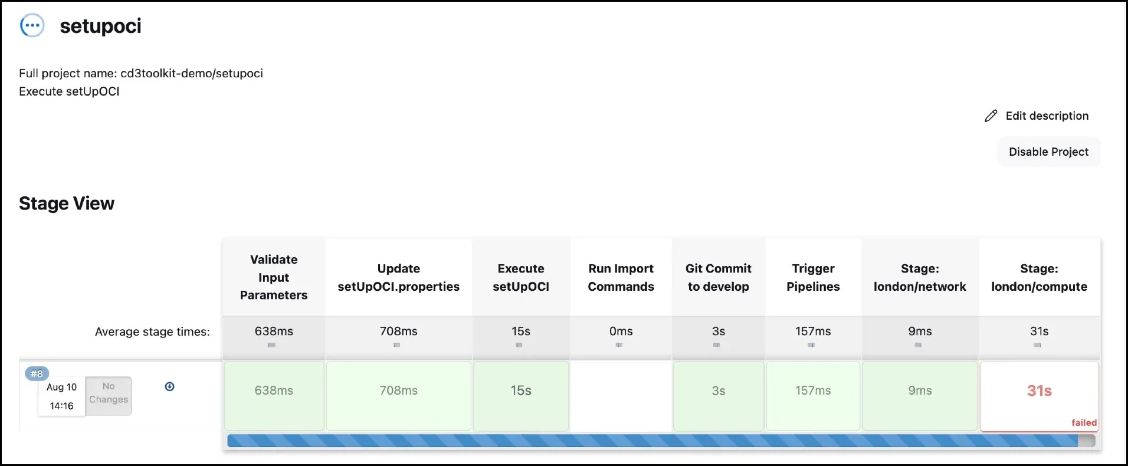Select the Validate Input Parameters 638ms cell

coord(274,395)
